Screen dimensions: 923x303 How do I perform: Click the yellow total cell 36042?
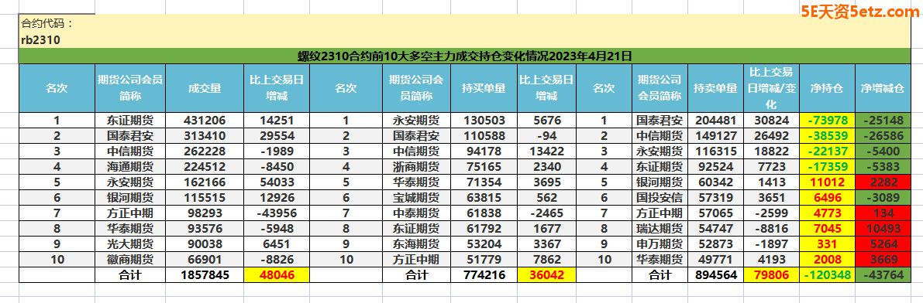(546, 274)
